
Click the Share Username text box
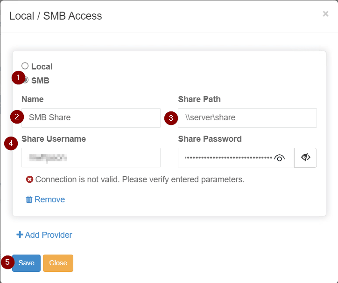coord(91,158)
